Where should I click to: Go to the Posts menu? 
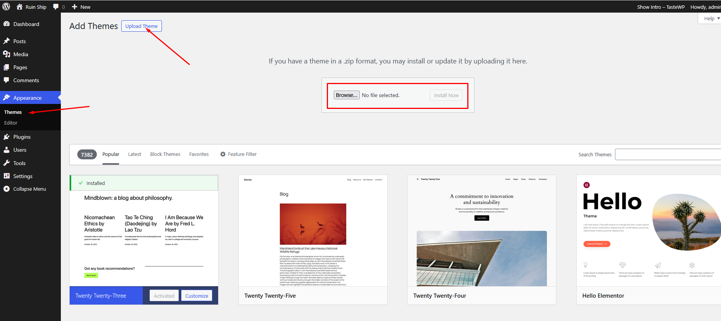point(30,41)
